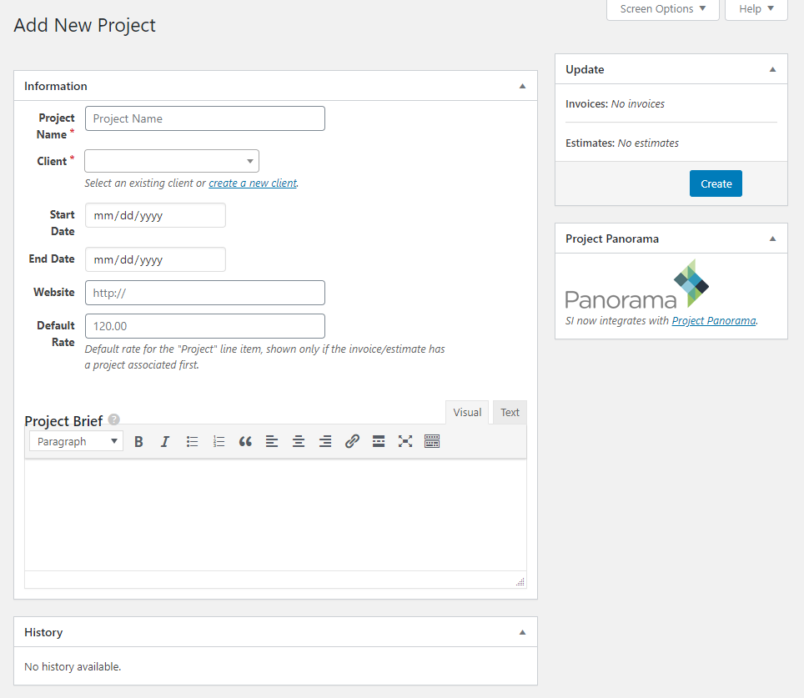Image resolution: width=804 pixels, height=698 pixels.
Task: Open the Paragraph format dropdown
Action: click(76, 442)
